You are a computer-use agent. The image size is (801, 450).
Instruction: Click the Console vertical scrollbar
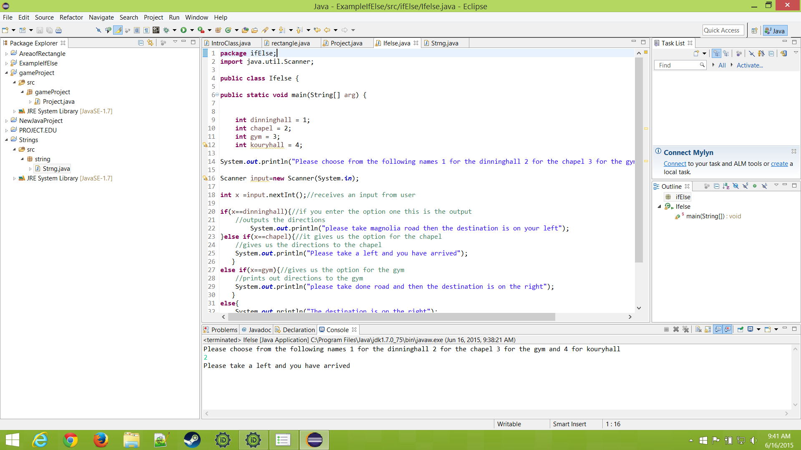click(x=795, y=377)
